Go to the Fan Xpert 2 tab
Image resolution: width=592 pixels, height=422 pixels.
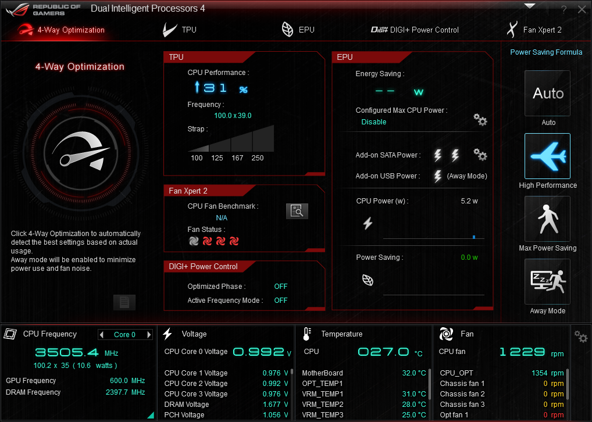tap(534, 30)
